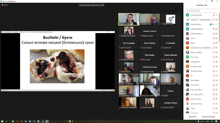
Task: Click the microphone icon in the OH participant row
Action: click(x=214, y=24)
